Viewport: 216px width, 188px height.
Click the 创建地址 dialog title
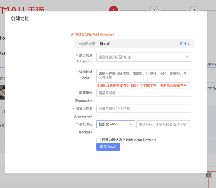(x=20, y=19)
